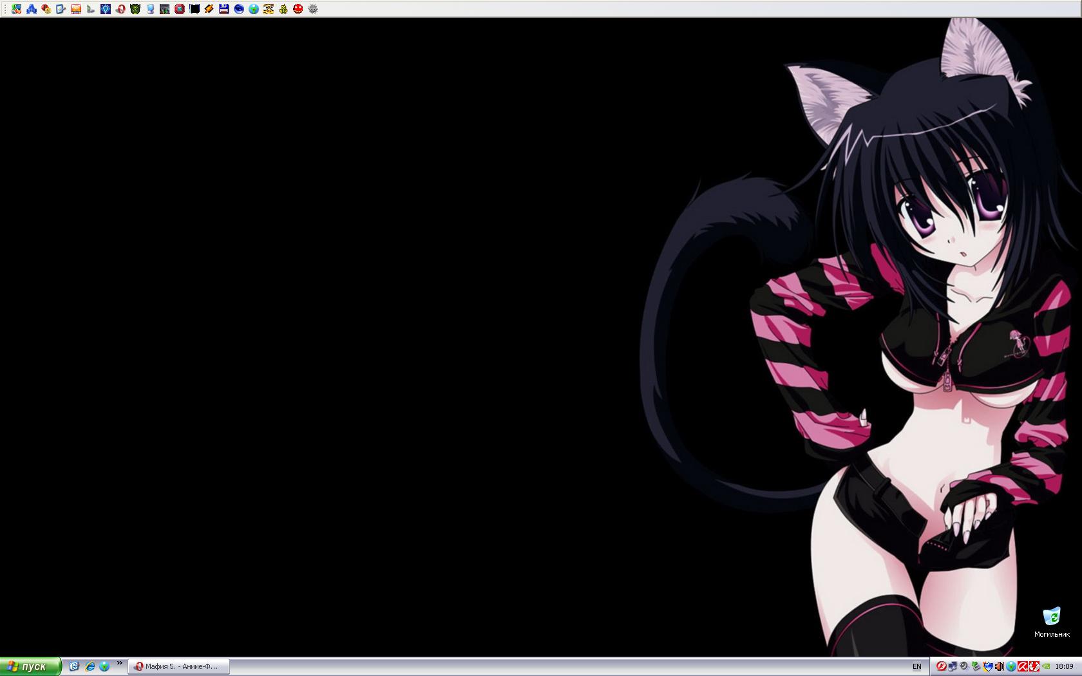Click the red smiley face icon in top toolbar
This screenshot has width=1082, height=676.
point(298,9)
